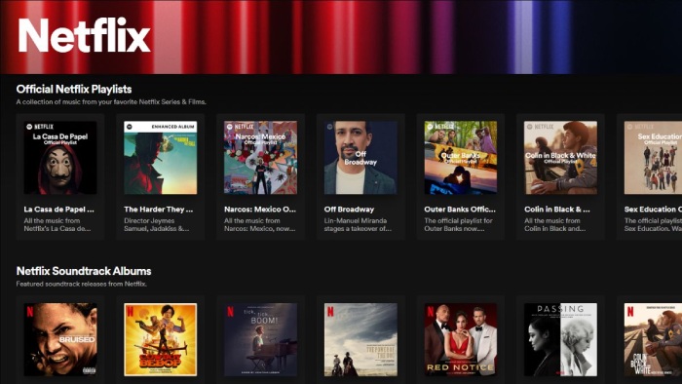Viewport: 682px width, 384px height.
Task: Open The Harder They Fall enhanced album cover
Action: 160,158
